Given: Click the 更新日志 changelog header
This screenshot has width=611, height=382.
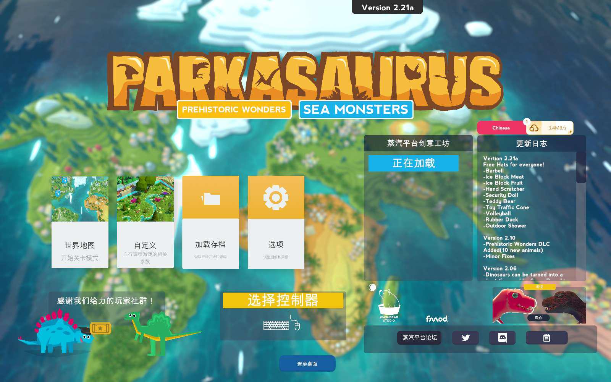Looking at the screenshot, I should tap(532, 144).
